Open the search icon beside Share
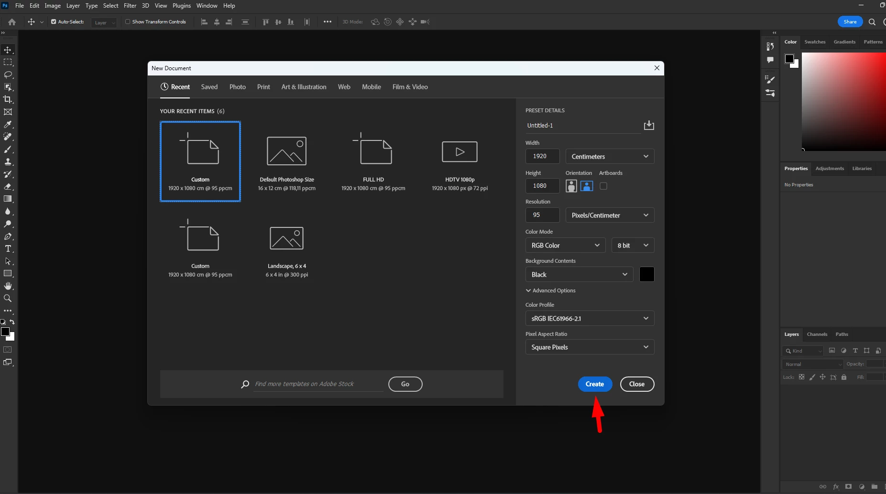 (x=872, y=22)
